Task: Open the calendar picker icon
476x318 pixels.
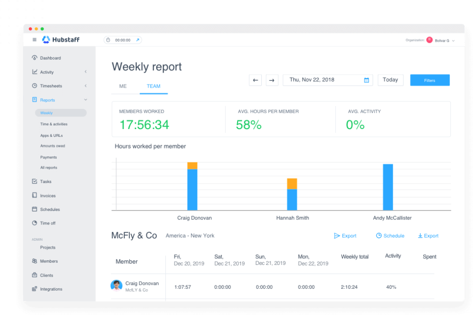Action: pos(366,80)
